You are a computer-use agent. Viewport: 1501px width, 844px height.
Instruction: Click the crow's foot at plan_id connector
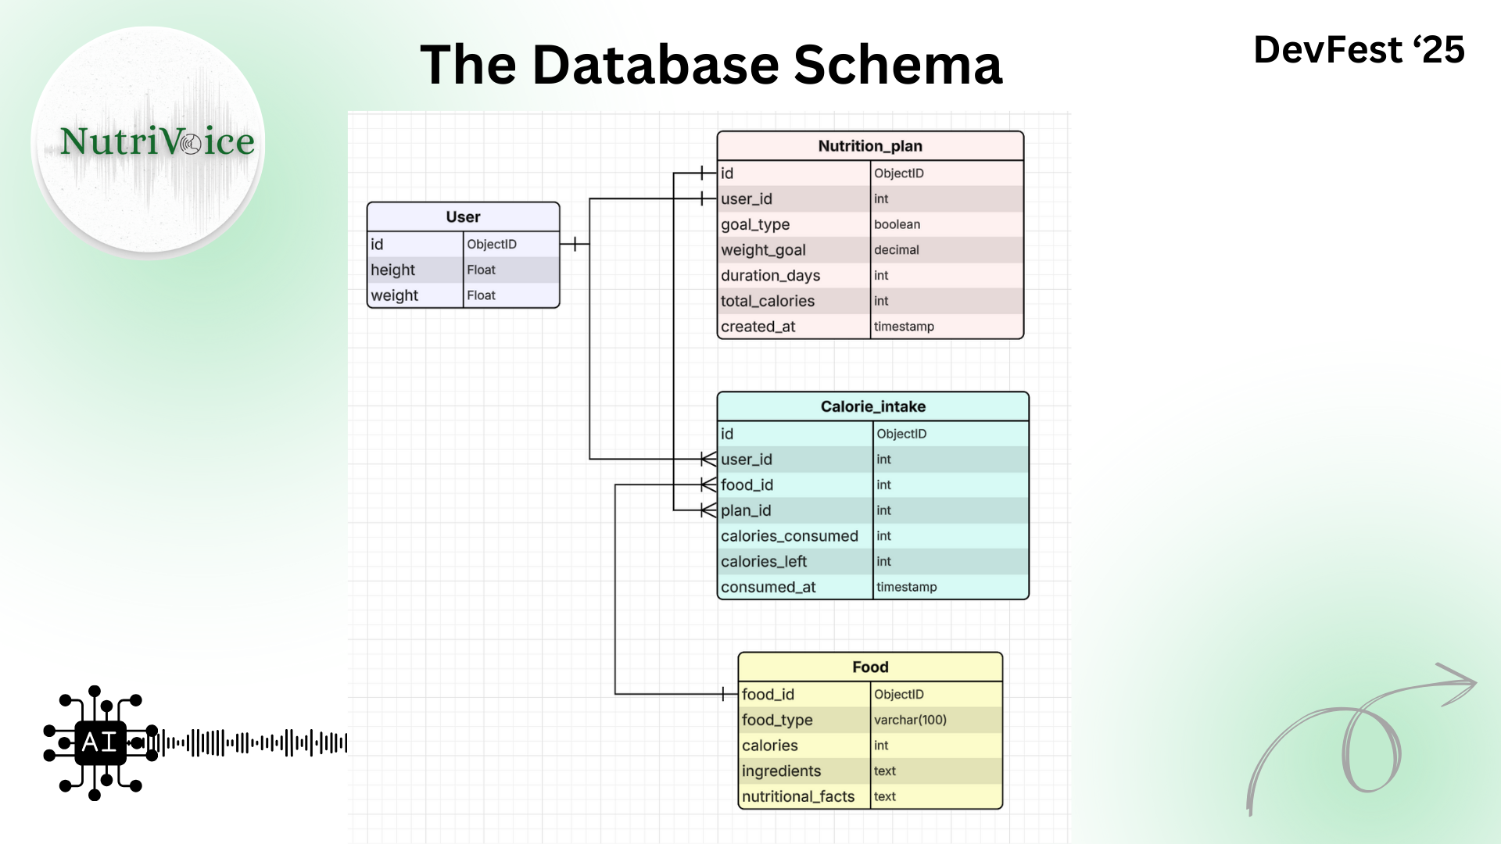708,510
